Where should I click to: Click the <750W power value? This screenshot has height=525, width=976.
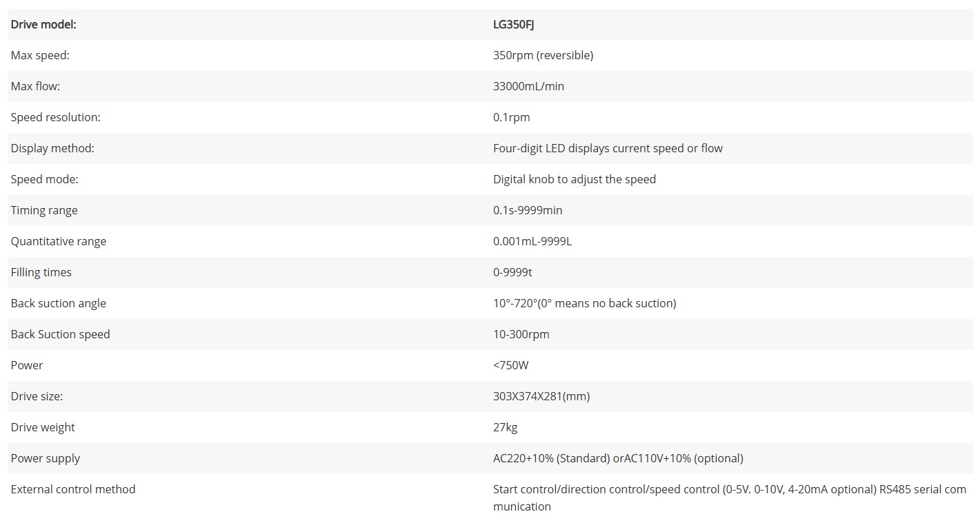click(x=510, y=365)
